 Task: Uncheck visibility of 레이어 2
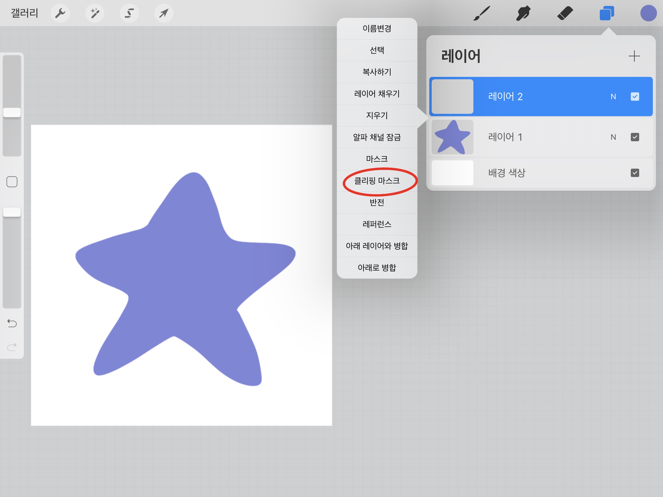[634, 97]
